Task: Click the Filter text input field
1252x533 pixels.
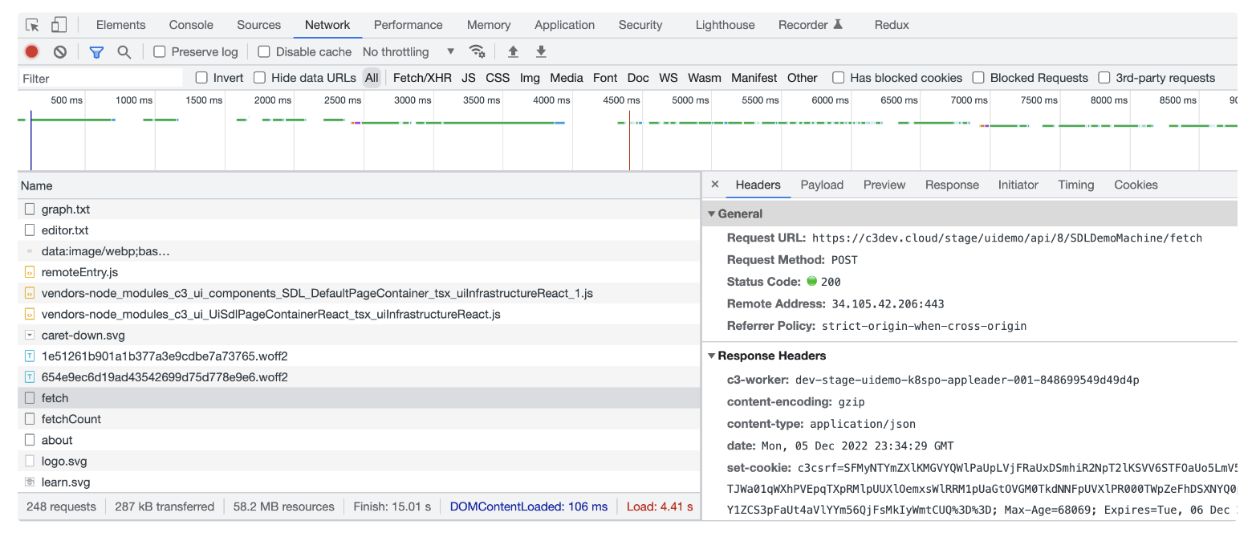Action: (x=100, y=79)
